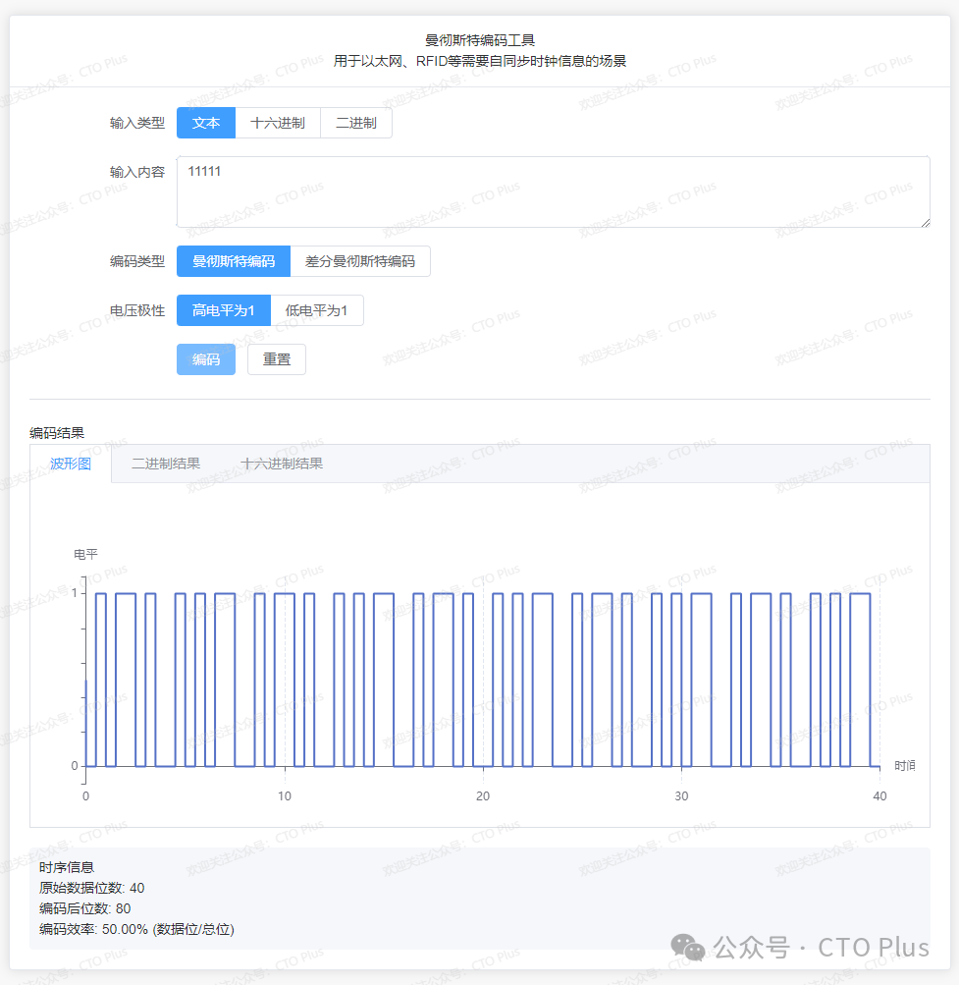The image size is (959, 985).
Task: Open the 十六进制结果 tab
Action: (x=283, y=463)
